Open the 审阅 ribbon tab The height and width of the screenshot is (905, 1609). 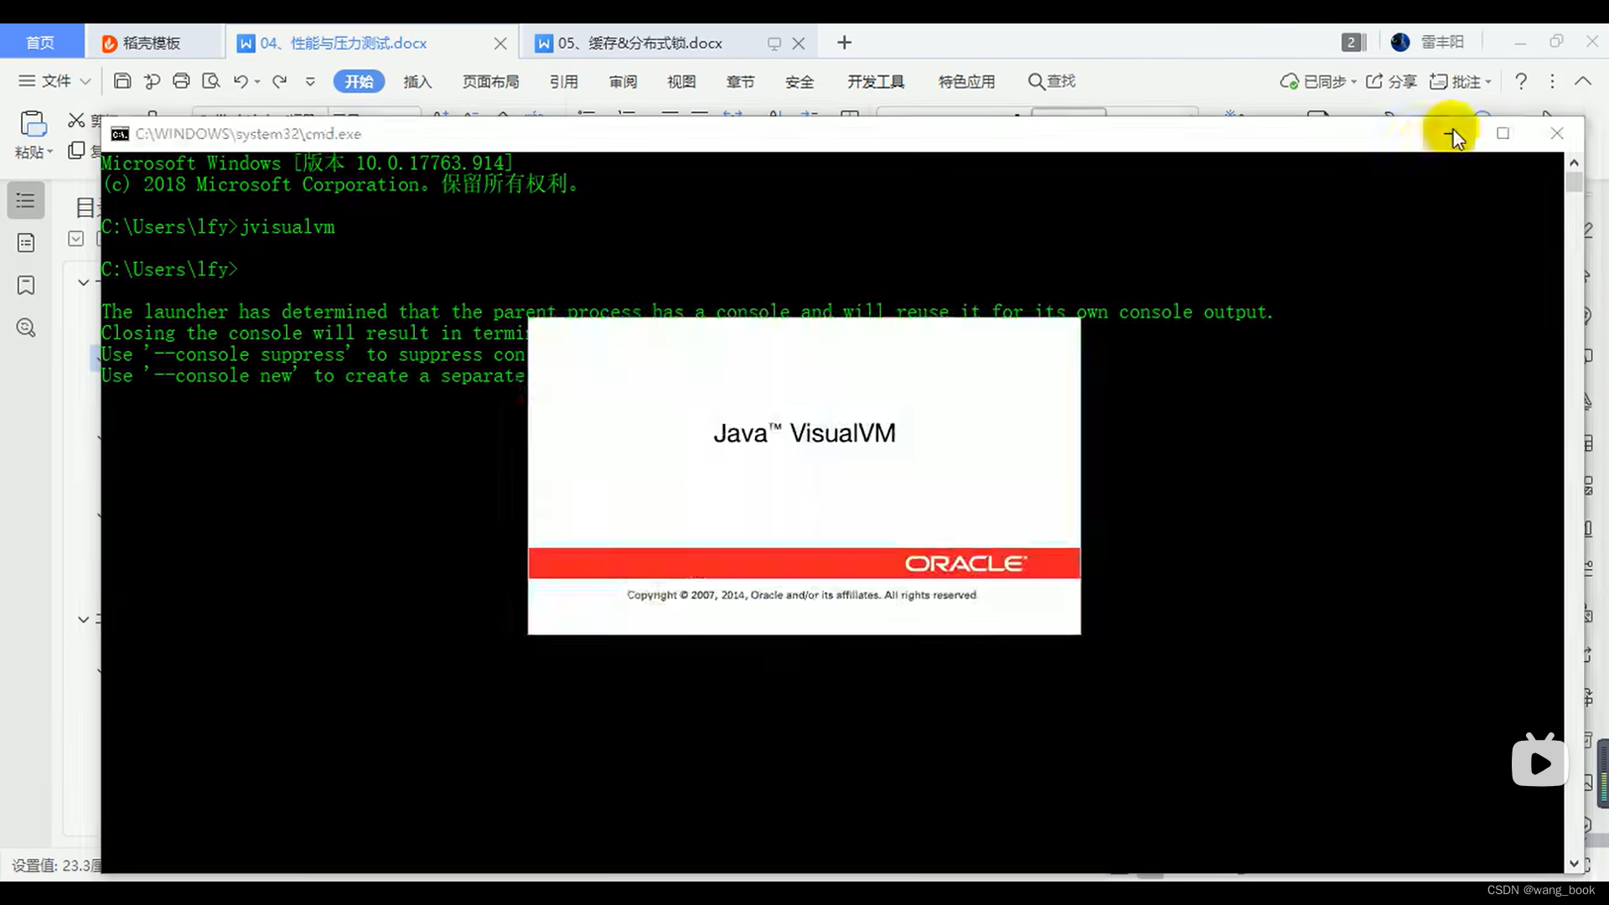point(623,81)
